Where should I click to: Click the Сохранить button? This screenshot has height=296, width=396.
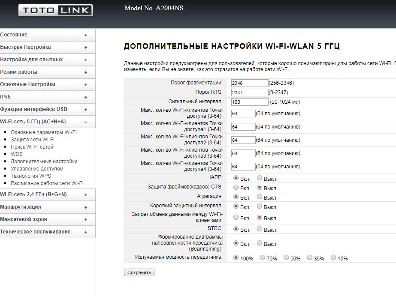(x=139, y=272)
